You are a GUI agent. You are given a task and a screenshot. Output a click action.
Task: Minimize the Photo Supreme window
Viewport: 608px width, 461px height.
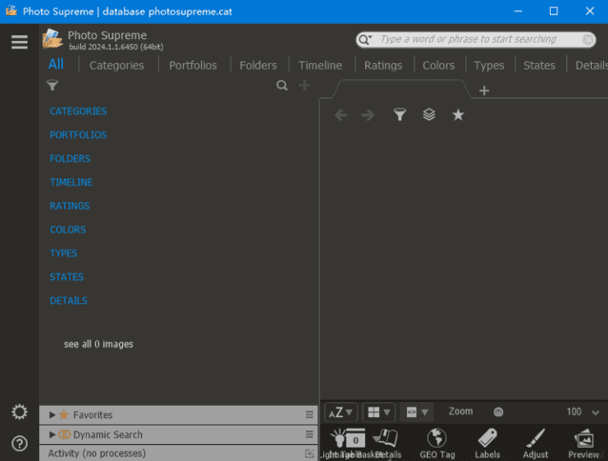(518, 11)
